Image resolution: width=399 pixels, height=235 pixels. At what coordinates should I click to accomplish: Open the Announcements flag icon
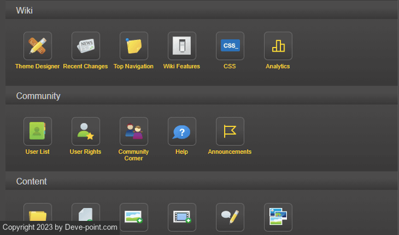pyautogui.click(x=230, y=131)
